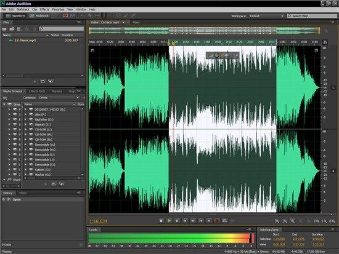The height and width of the screenshot is (254, 339).
Task: Expand the Alex (F:) drive
Action: (x=25, y=114)
